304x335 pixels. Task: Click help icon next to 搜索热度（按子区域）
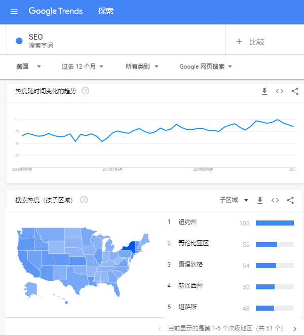tap(84, 200)
